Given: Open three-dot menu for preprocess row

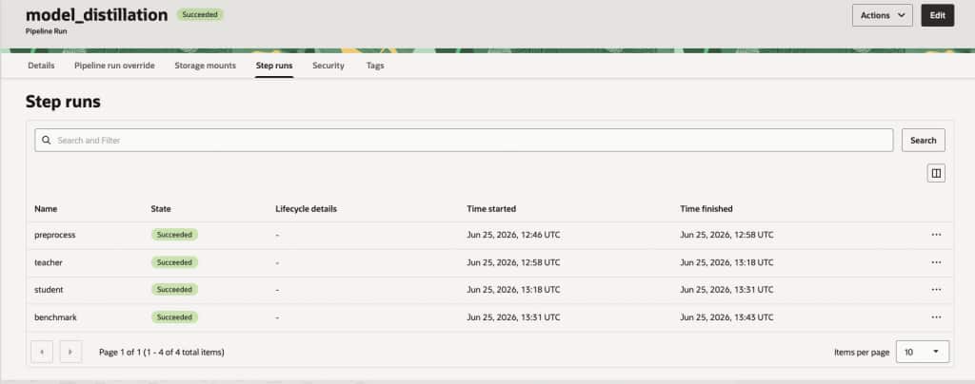Looking at the screenshot, I should coord(937,235).
